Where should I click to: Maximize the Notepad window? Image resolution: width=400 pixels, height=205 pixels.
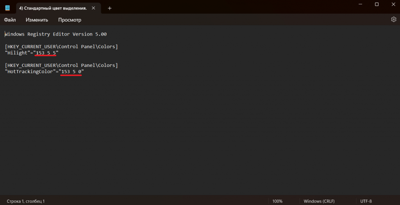pyautogui.click(x=377, y=4)
